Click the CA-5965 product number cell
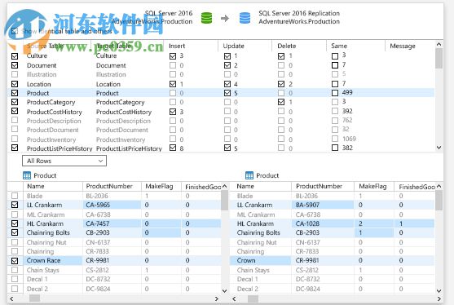Screen dimensions: 454x305 (x=112, y=205)
